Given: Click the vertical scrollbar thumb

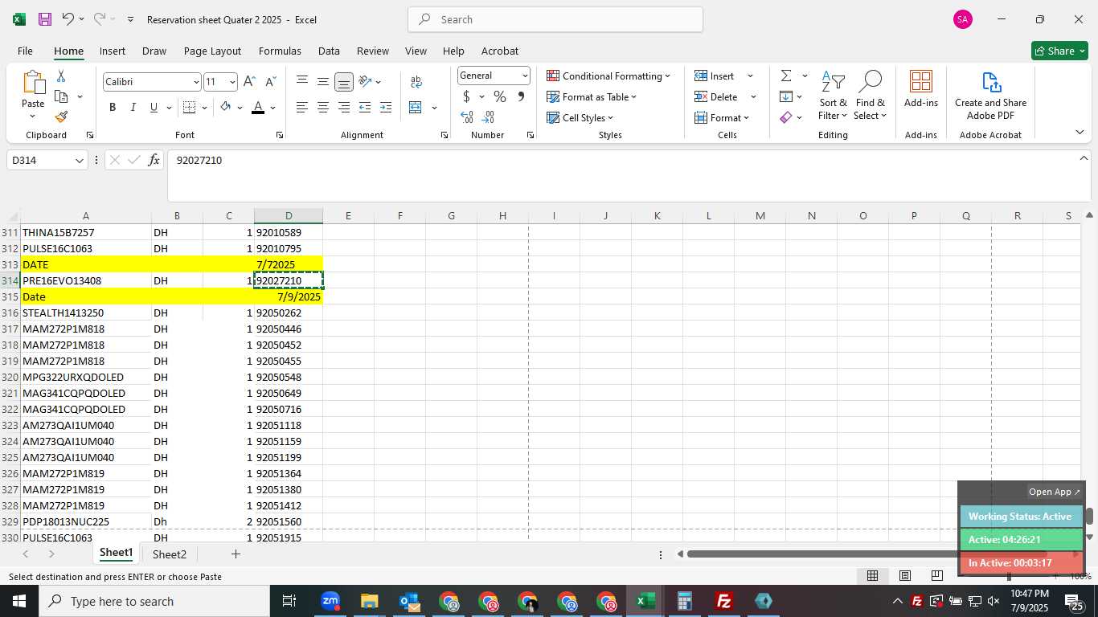Looking at the screenshot, I should (x=1090, y=516).
